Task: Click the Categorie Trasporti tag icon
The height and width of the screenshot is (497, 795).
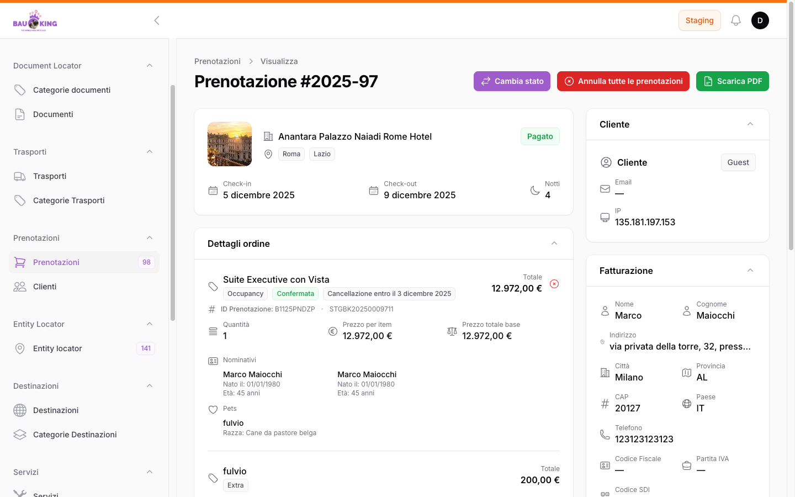Action: pos(20,200)
